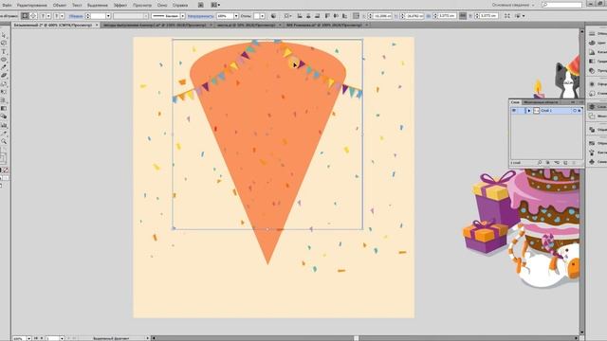
Task: Open the Эффект menu
Action: (x=120, y=6)
